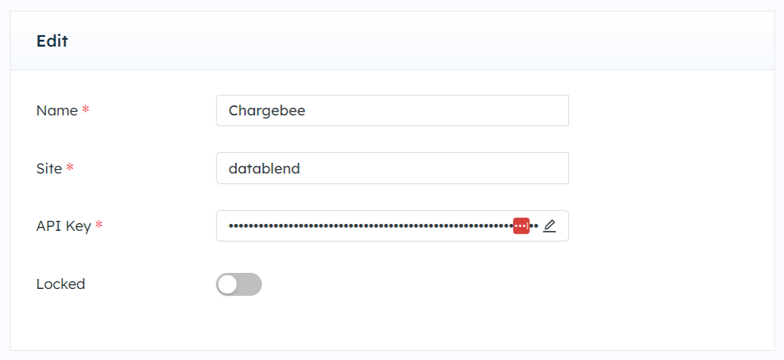Place cursor on "datablend" site value
The image size is (784, 360).
264,168
